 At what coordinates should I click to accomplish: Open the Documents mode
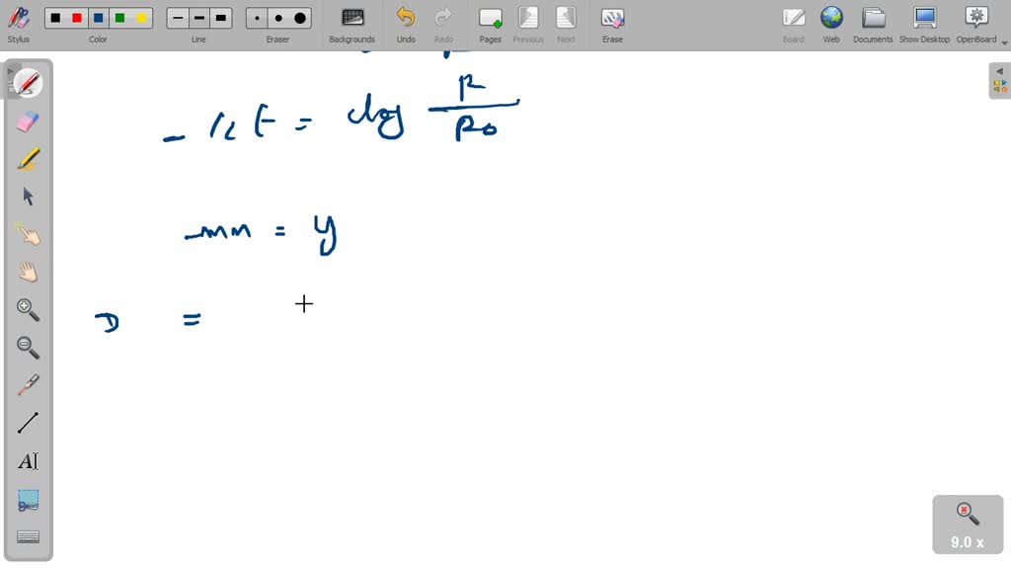pyautogui.click(x=873, y=25)
